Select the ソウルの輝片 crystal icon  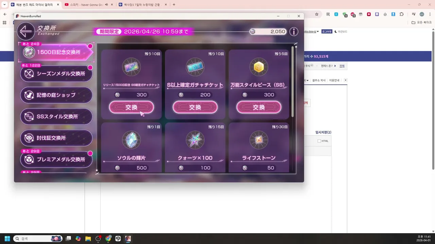point(131,140)
